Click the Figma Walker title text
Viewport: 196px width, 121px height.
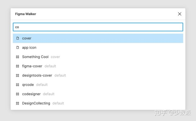click(26, 14)
